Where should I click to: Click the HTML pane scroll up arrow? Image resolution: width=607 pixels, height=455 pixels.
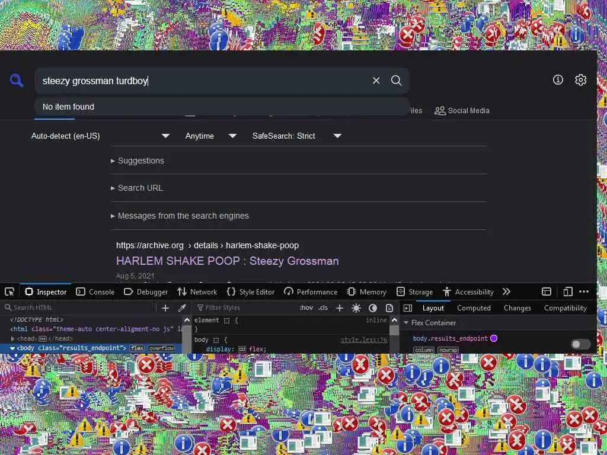pyautogui.click(x=187, y=321)
